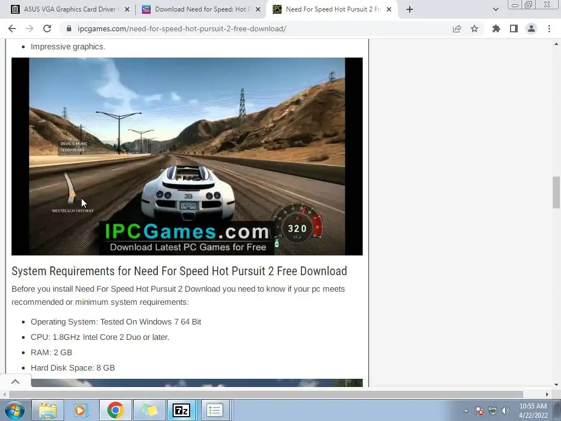
Task: Click the horizontal scrollbar left arrow
Action: [x=4, y=394]
